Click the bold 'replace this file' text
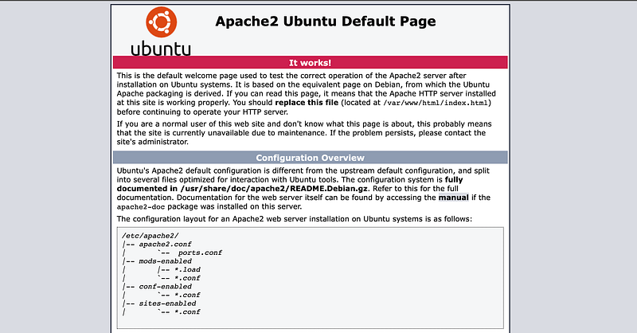Viewport: 637px width, 333px height. 307,103
